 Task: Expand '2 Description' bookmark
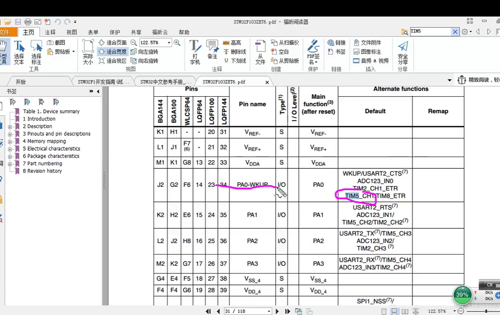[x=10, y=126]
